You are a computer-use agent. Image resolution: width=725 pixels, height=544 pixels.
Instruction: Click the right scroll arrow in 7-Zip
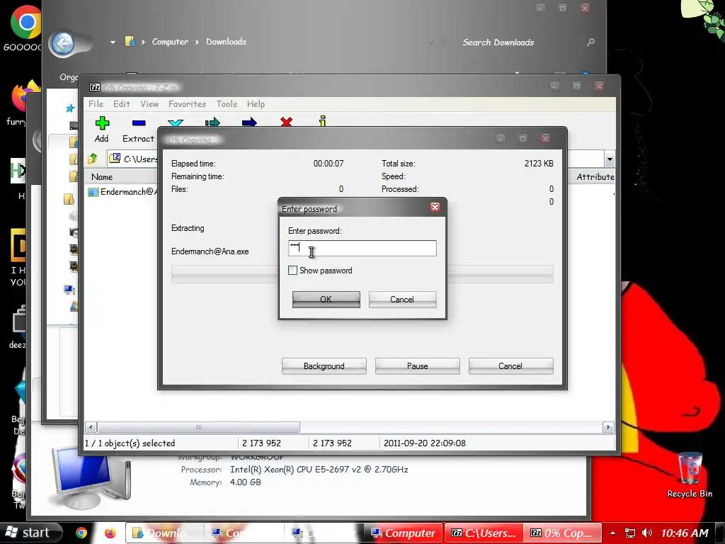click(x=608, y=427)
